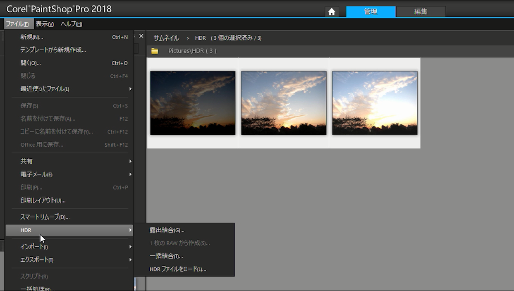Select 露出結合 in the HDR submenu
The height and width of the screenshot is (291, 514).
click(x=167, y=230)
